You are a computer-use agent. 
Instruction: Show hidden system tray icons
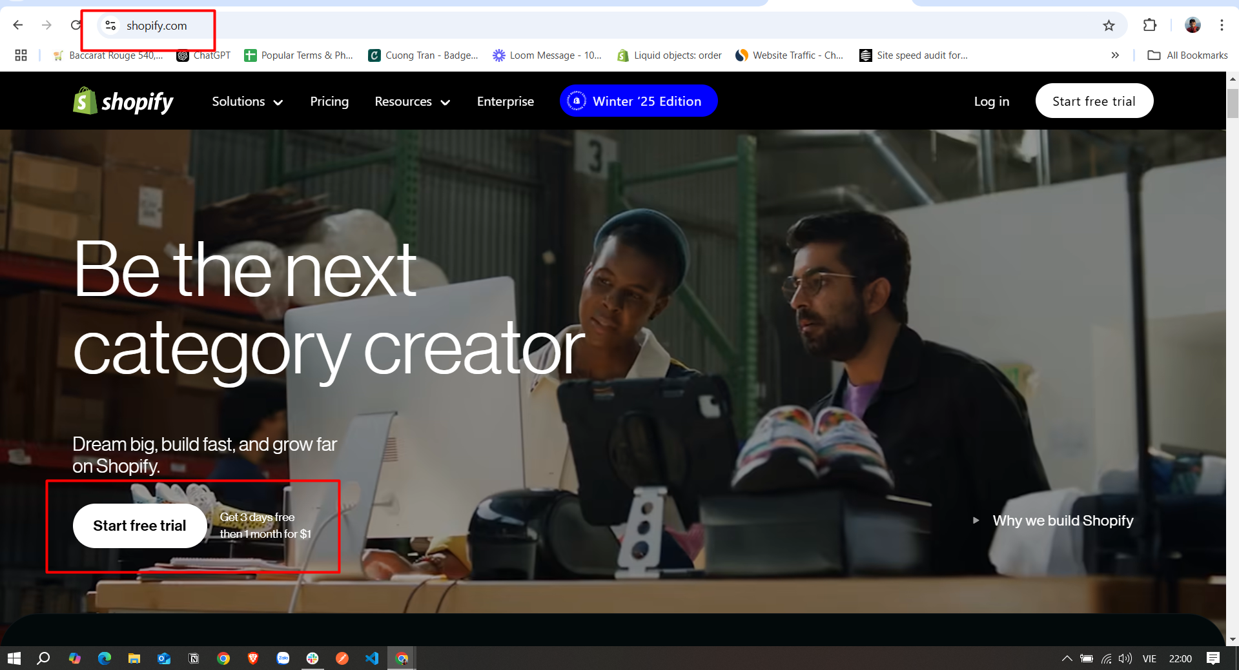click(x=1067, y=658)
